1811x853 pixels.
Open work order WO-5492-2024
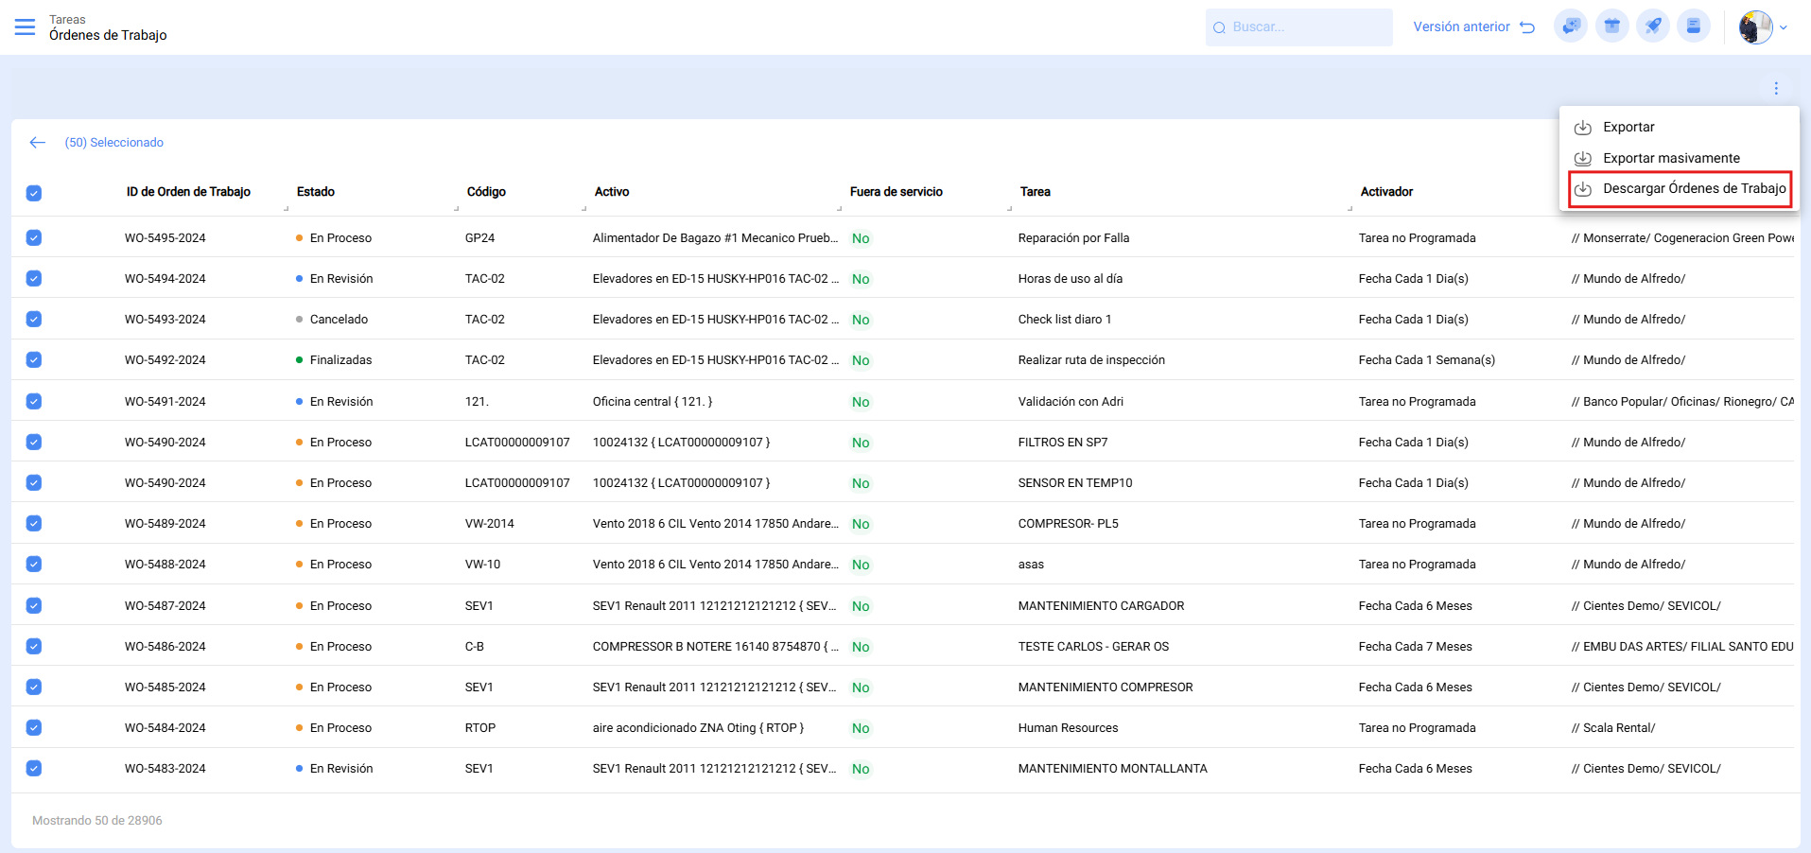165,360
